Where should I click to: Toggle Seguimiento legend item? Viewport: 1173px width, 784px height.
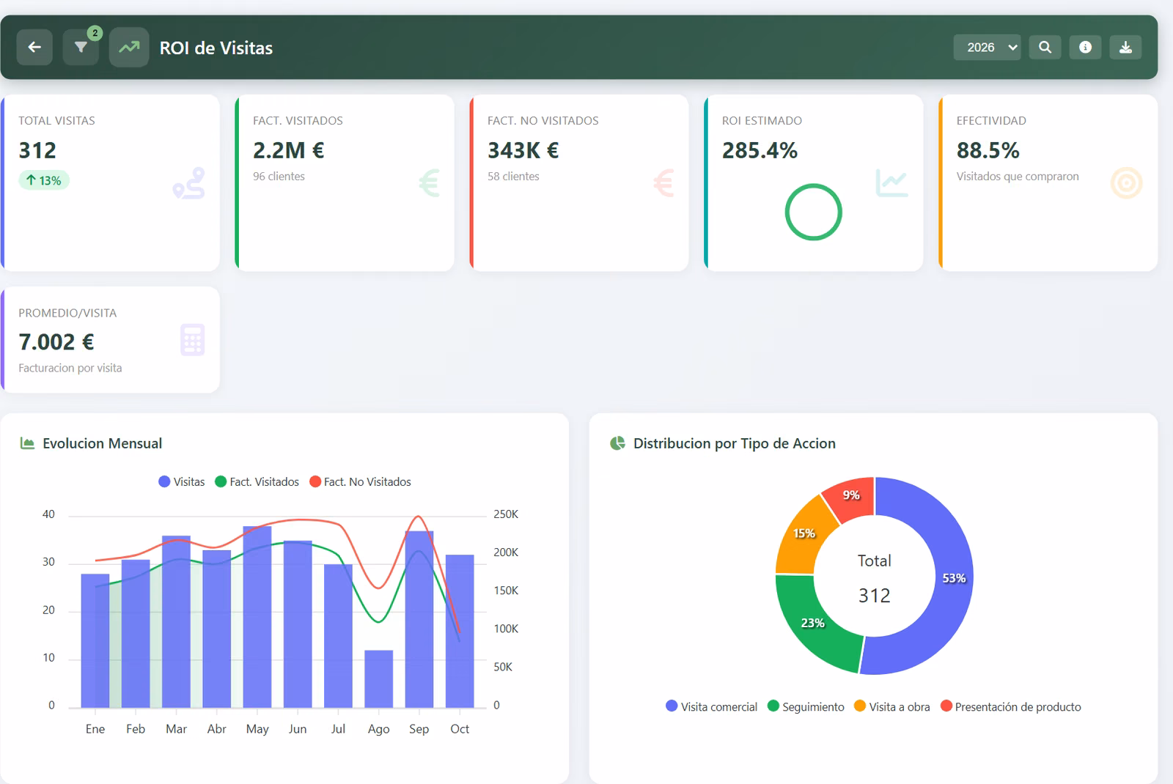(806, 707)
